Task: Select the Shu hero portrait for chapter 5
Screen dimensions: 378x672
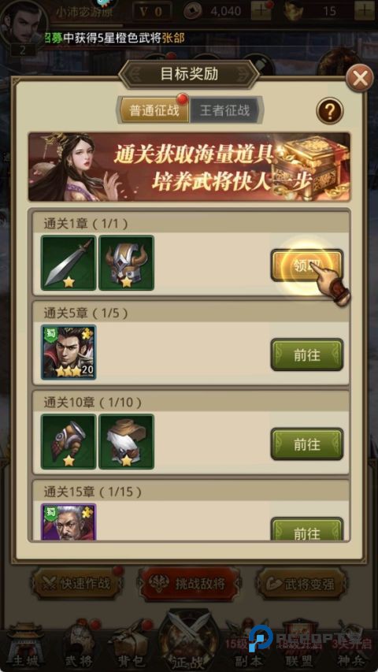Action: tap(69, 352)
